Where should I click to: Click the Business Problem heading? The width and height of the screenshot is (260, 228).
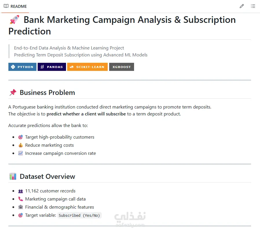[x=47, y=93]
